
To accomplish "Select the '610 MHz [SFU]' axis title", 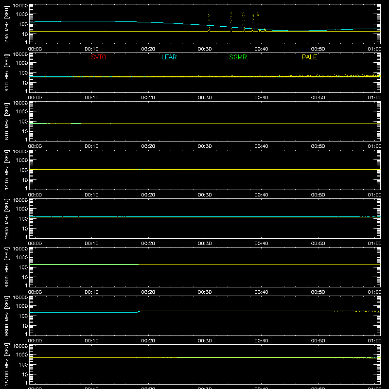I will click(x=6, y=121).
